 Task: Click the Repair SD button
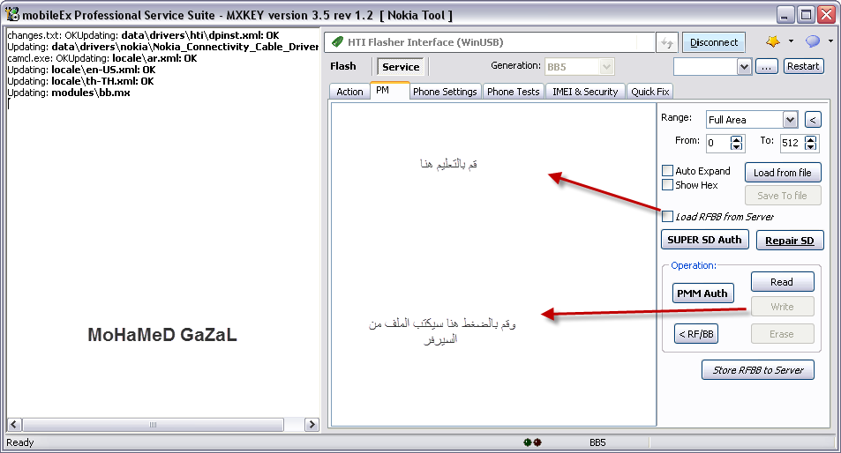point(790,241)
